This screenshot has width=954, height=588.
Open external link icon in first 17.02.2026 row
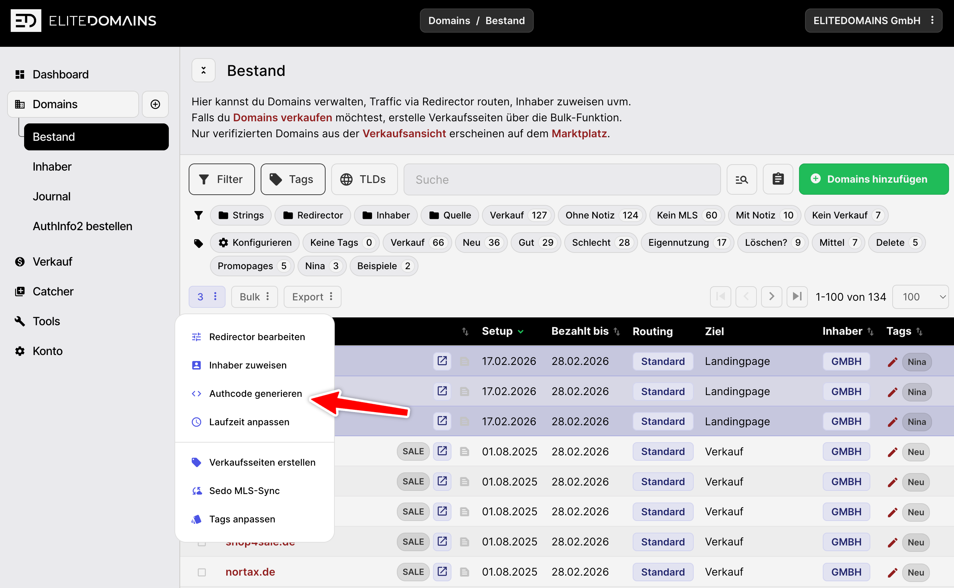[x=442, y=361]
